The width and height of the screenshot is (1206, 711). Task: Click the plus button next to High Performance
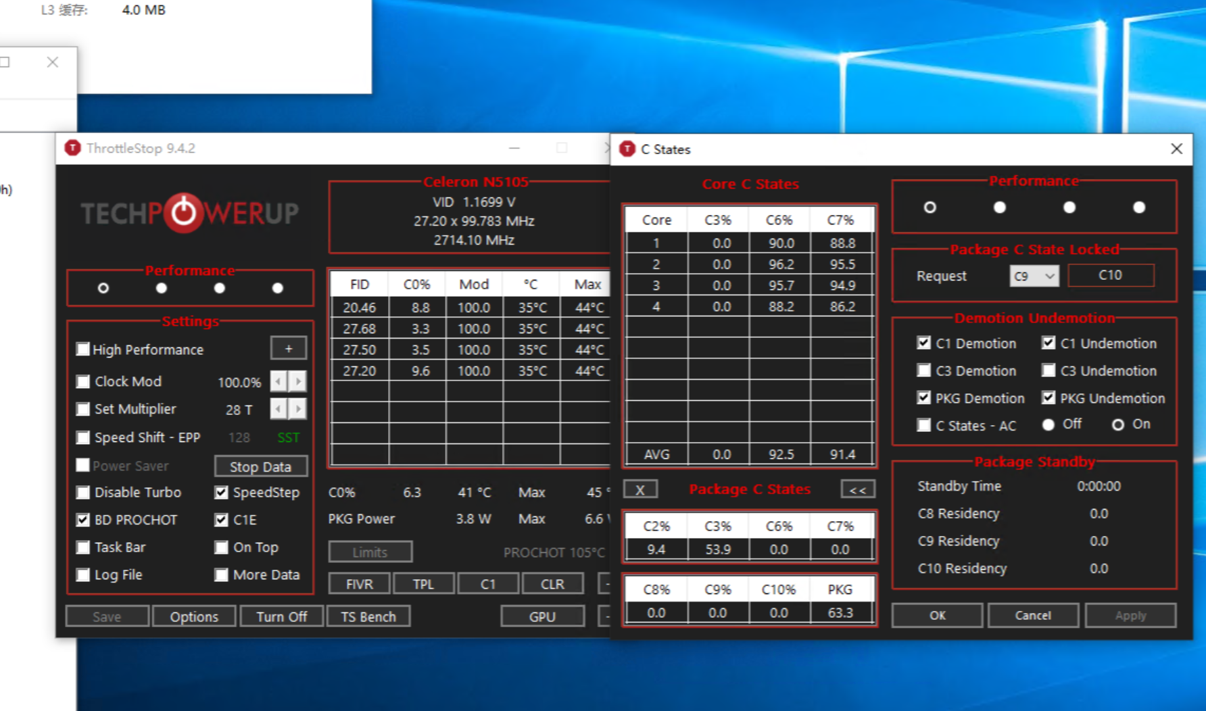click(x=289, y=349)
